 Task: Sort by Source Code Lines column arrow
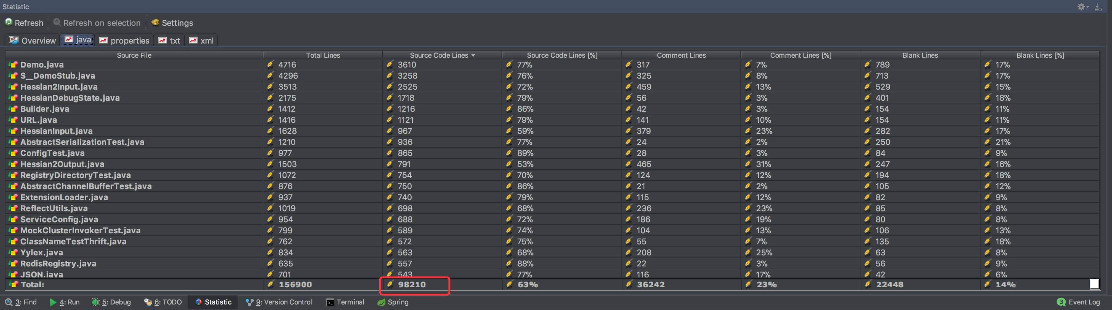coord(473,56)
